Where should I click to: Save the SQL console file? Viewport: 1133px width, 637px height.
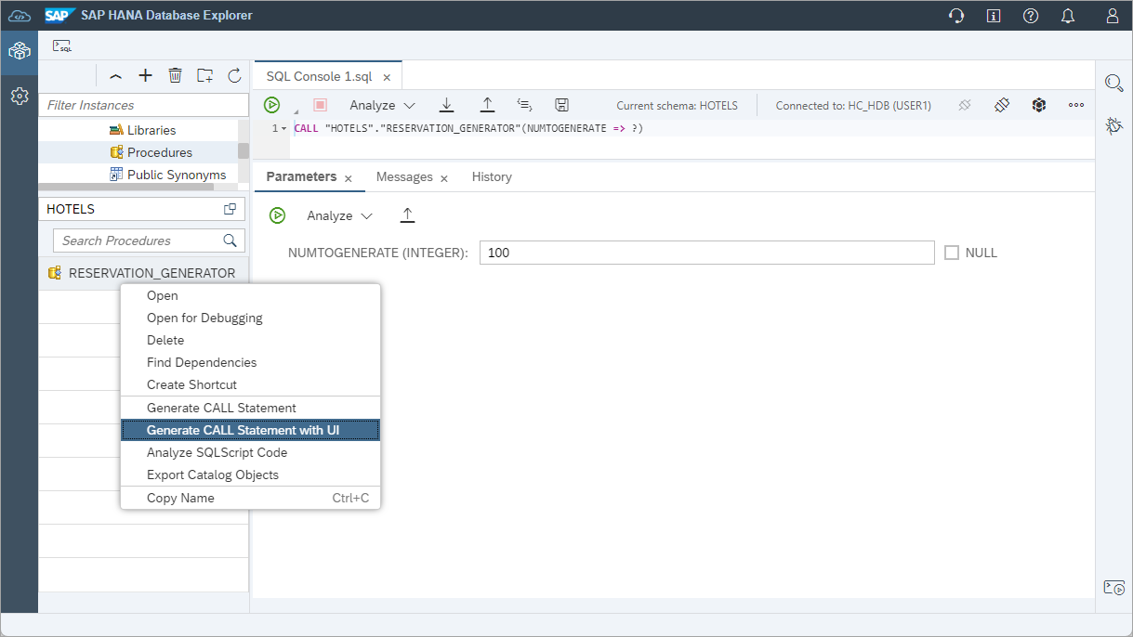561,105
